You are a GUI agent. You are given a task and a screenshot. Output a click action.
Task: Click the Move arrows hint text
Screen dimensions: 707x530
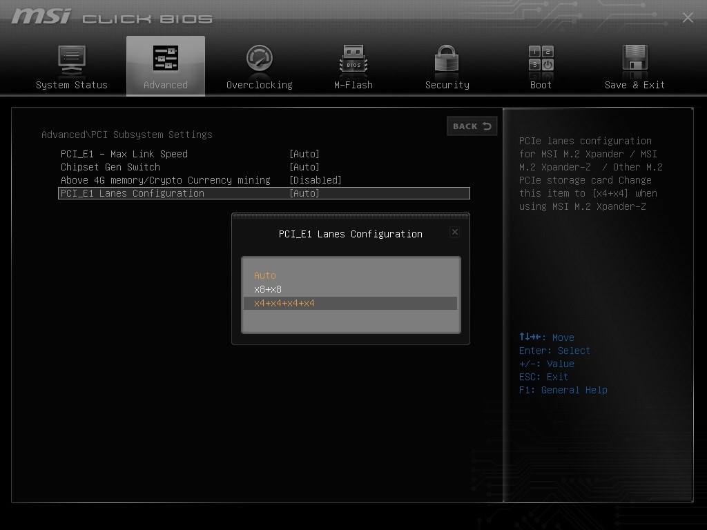tap(547, 337)
